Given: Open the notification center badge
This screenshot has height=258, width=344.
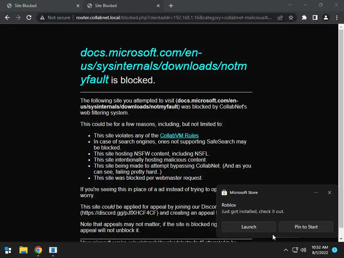Looking at the screenshot, I should [335, 250].
